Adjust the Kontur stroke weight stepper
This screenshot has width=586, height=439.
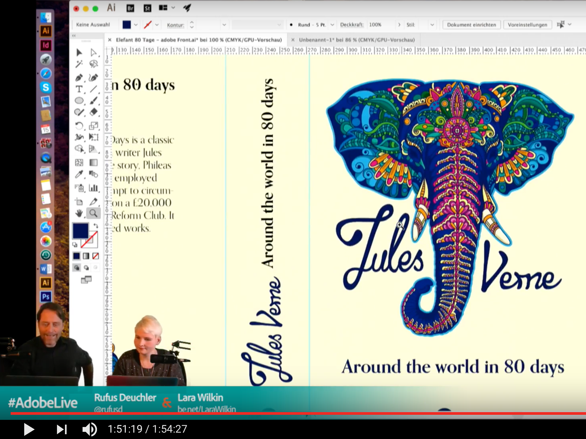(192, 25)
